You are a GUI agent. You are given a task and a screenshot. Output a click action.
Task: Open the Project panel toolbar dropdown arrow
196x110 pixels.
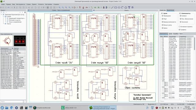point(20,12)
